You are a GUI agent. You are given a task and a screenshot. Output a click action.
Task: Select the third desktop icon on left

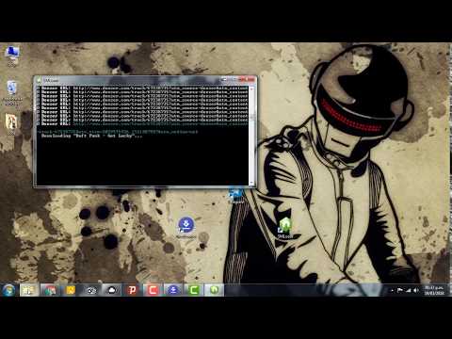[11, 124]
